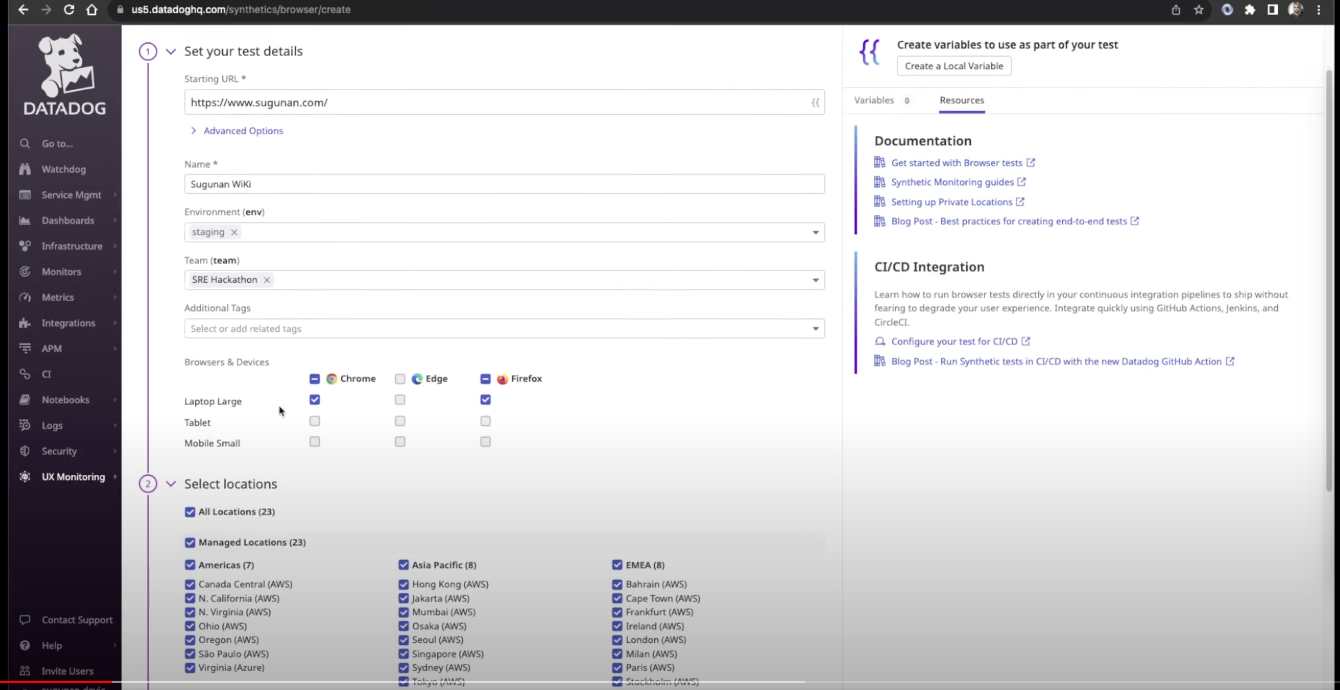Open the Integrations puzzle icon
1340x690 pixels.
(x=25, y=323)
